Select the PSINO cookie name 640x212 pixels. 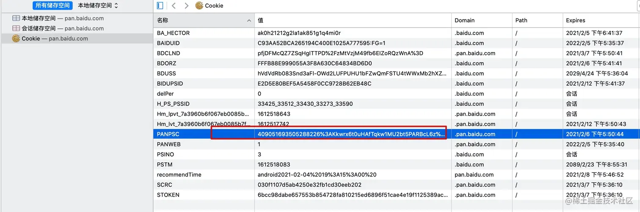[165, 154]
